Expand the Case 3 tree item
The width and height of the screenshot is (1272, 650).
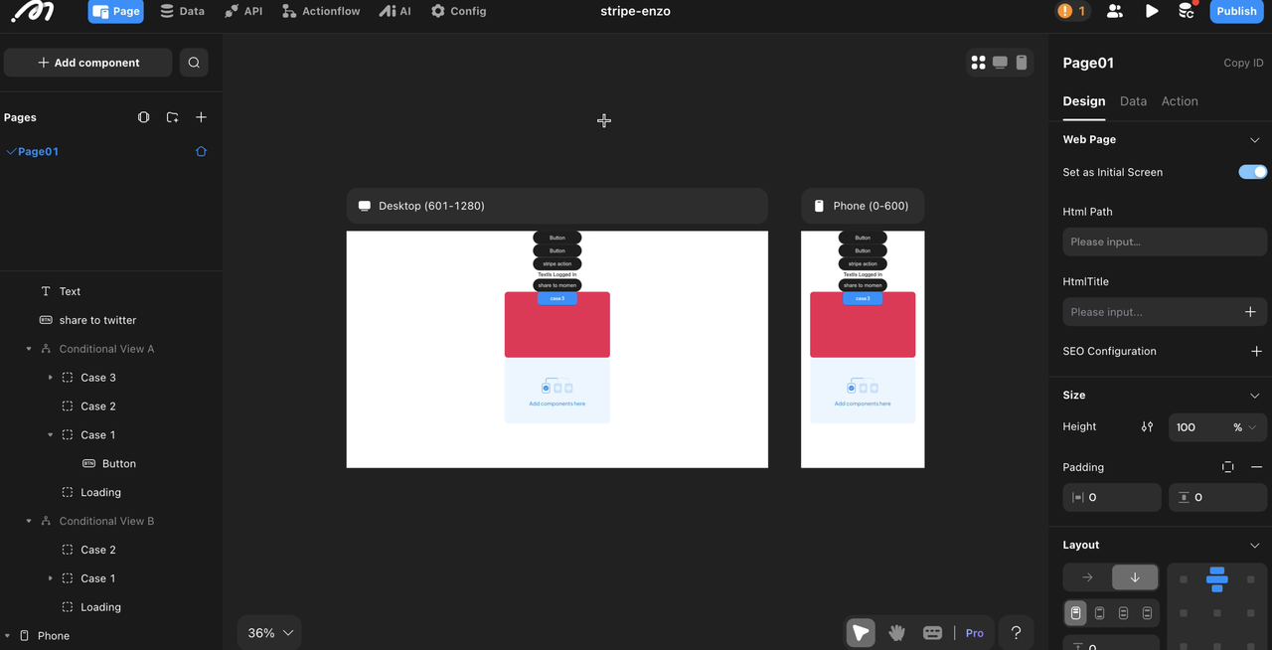[51, 378]
